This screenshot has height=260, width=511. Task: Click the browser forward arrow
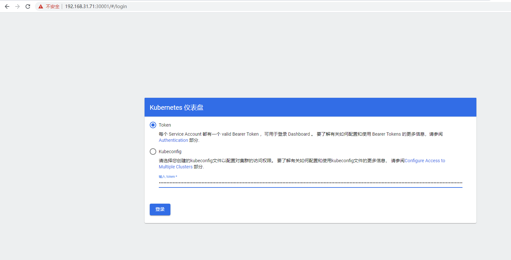(17, 6)
